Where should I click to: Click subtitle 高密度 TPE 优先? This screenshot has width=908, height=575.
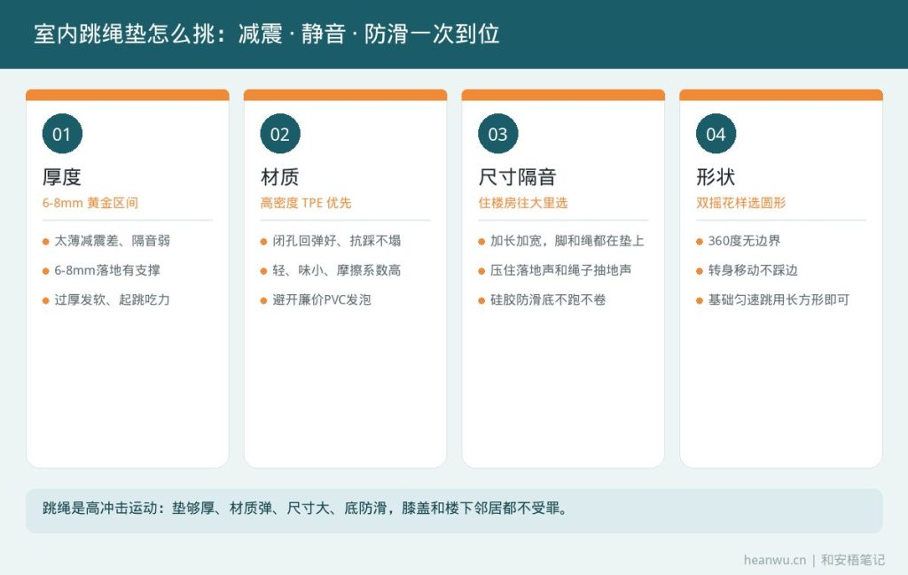pyautogui.click(x=306, y=203)
